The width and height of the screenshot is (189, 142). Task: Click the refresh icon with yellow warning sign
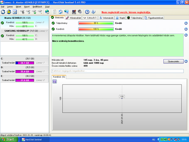pyautogui.click(x=9, y=12)
